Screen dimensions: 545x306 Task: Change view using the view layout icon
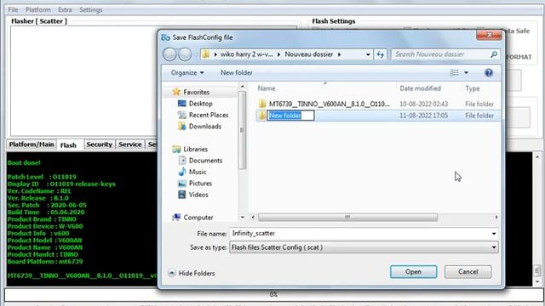pyautogui.click(x=454, y=72)
